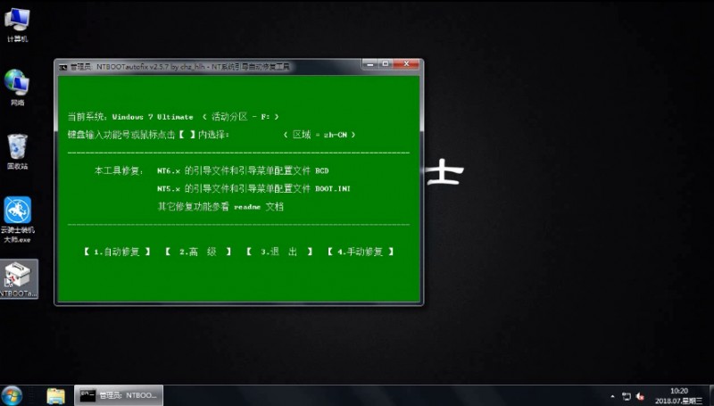Launch 云骑士装机大师.exe desktop icon
714x406 pixels.
(x=17, y=220)
